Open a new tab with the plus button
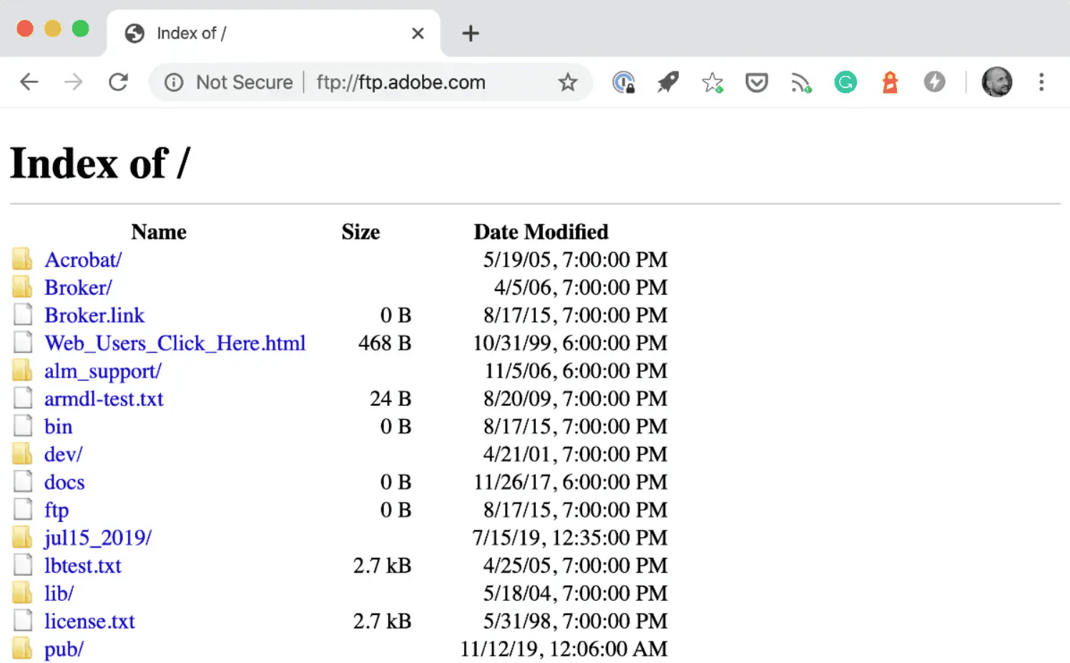Screen dimensions: 1070x663 pos(470,32)
